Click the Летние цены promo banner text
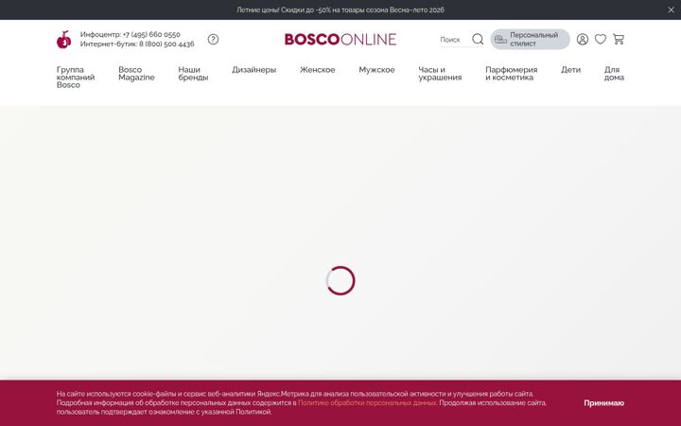 click(x=340, y=9)
